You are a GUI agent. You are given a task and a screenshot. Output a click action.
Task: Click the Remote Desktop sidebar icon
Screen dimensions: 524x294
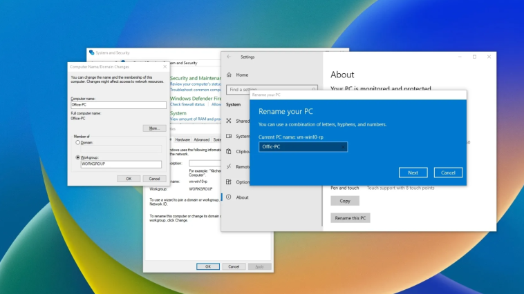coord(229,166)
